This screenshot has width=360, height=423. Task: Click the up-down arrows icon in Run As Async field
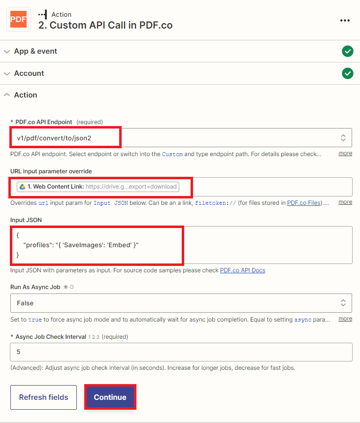[x=343, y=303]
